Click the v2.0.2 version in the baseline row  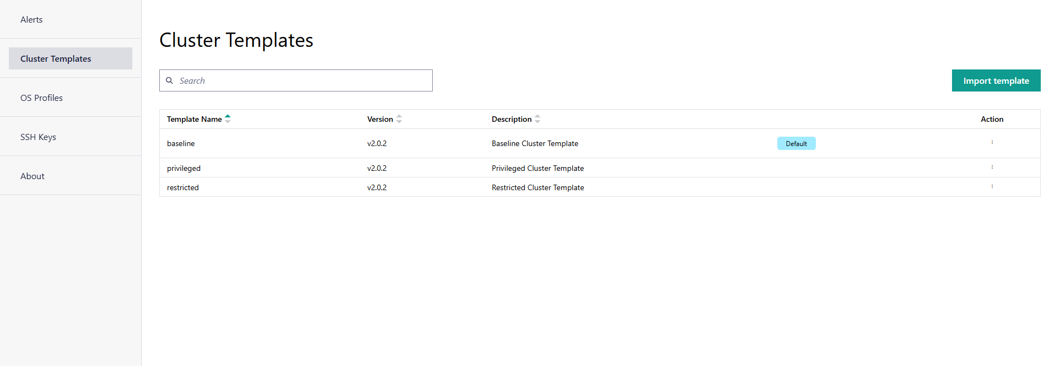[377, 143]
